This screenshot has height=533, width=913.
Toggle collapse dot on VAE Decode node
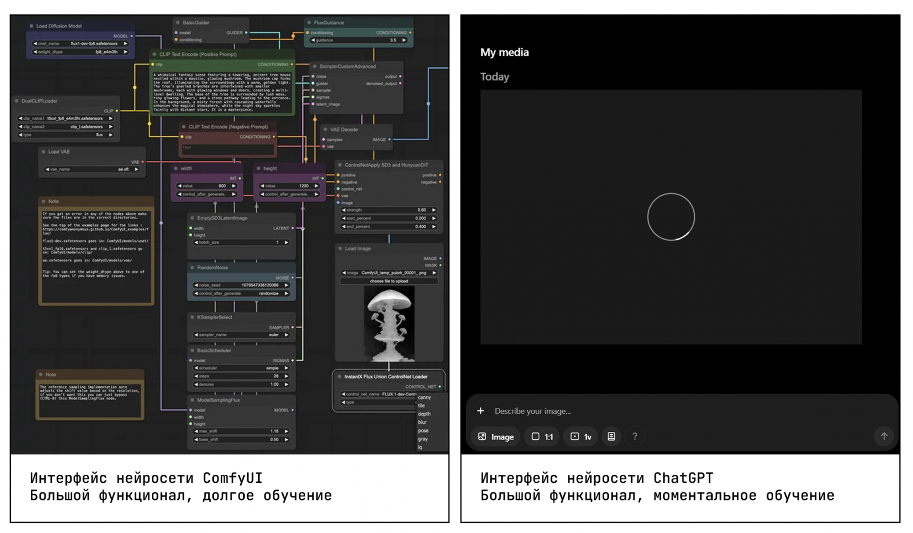point(325,130)
